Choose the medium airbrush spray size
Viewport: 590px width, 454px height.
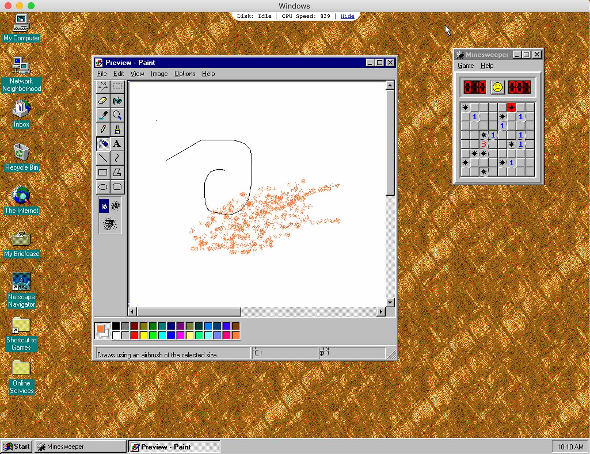pos(116,206)
